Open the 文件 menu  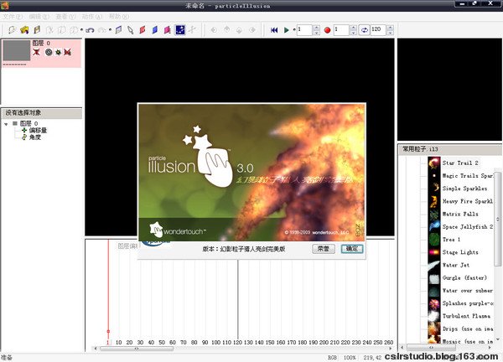(13, 17)
